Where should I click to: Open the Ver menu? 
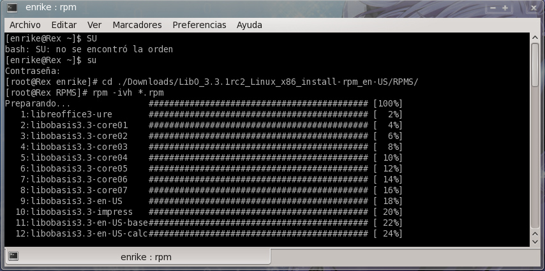(94, 25)
